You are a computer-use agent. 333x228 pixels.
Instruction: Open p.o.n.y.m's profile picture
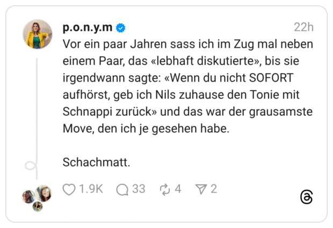37,34
